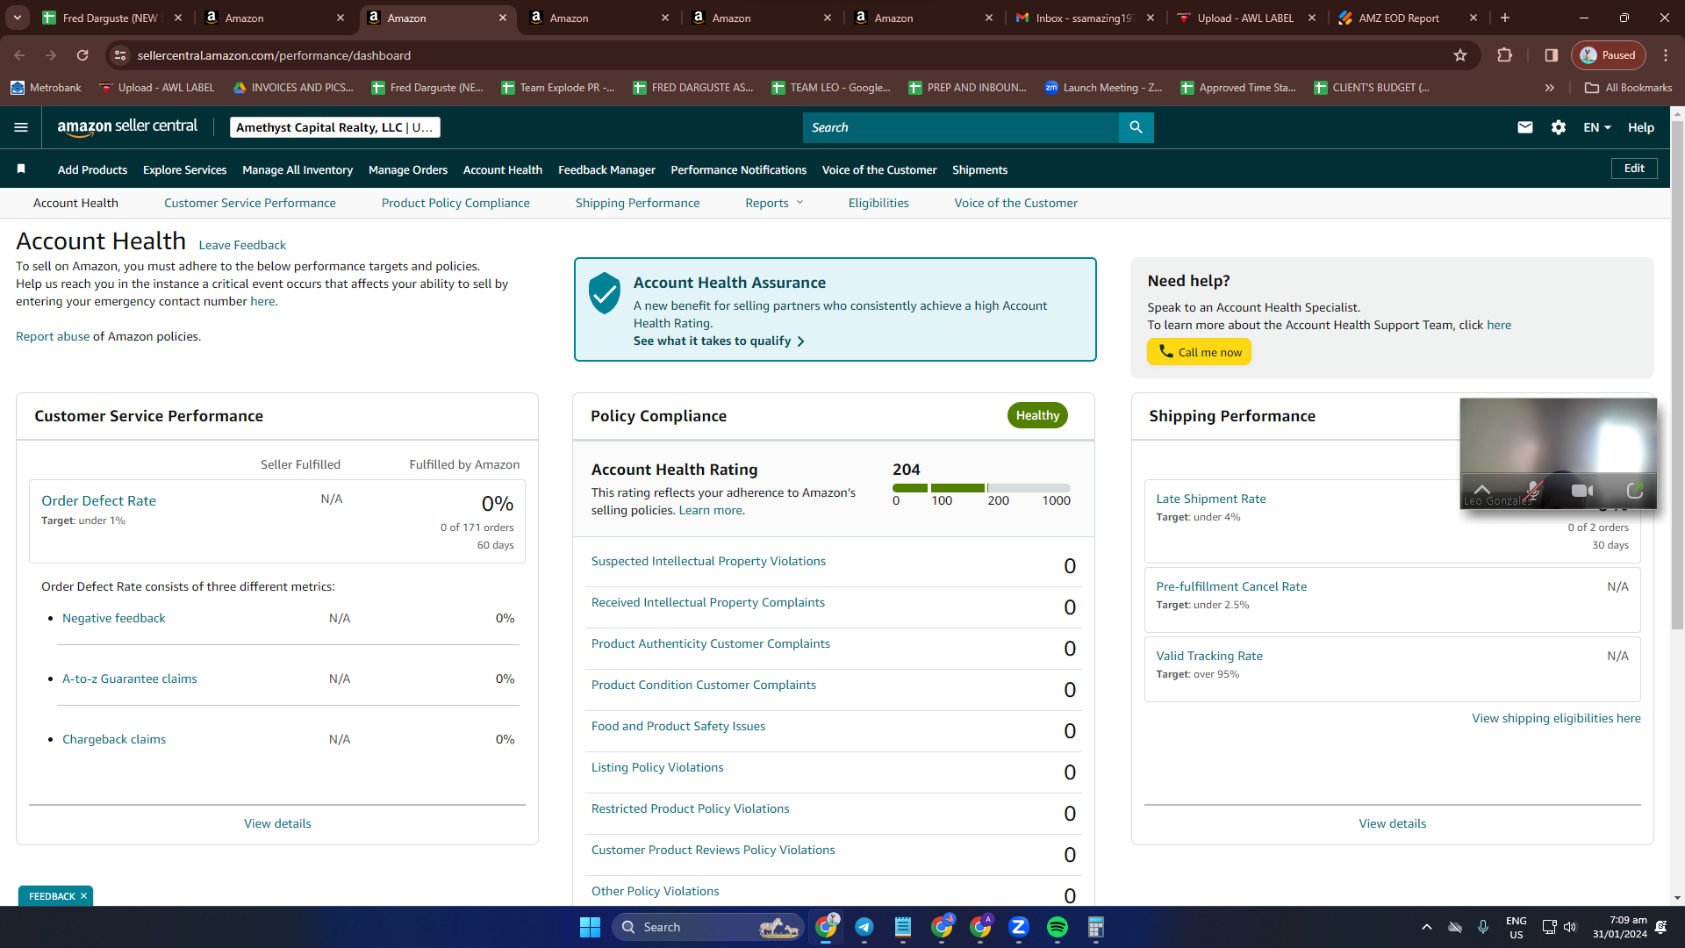Click the Healthy status badge
1685x948 pixels.
point(1037,415)
